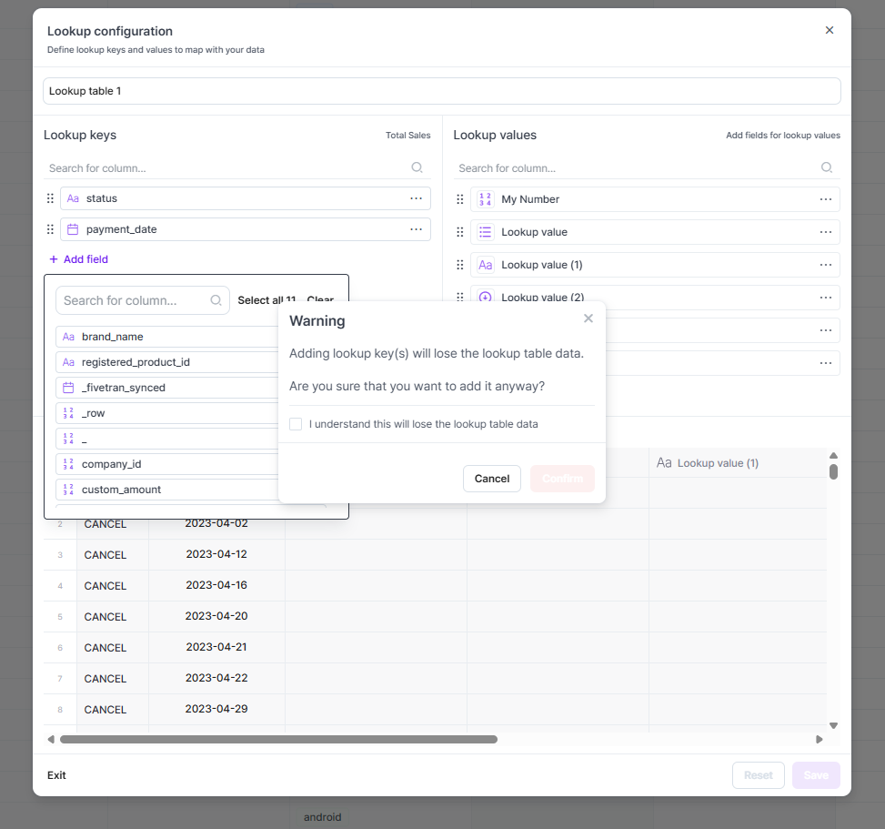The image size is (885, 829).
Task: Open more options for Lookup value (1)
Action: tap(825, 265)
